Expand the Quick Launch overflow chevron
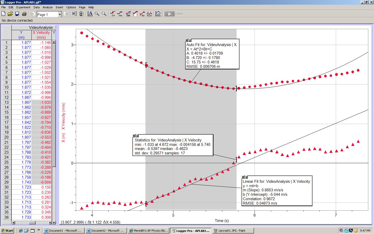Image resolution: width=374 pixels, height=234 pixels. (39, 230)
